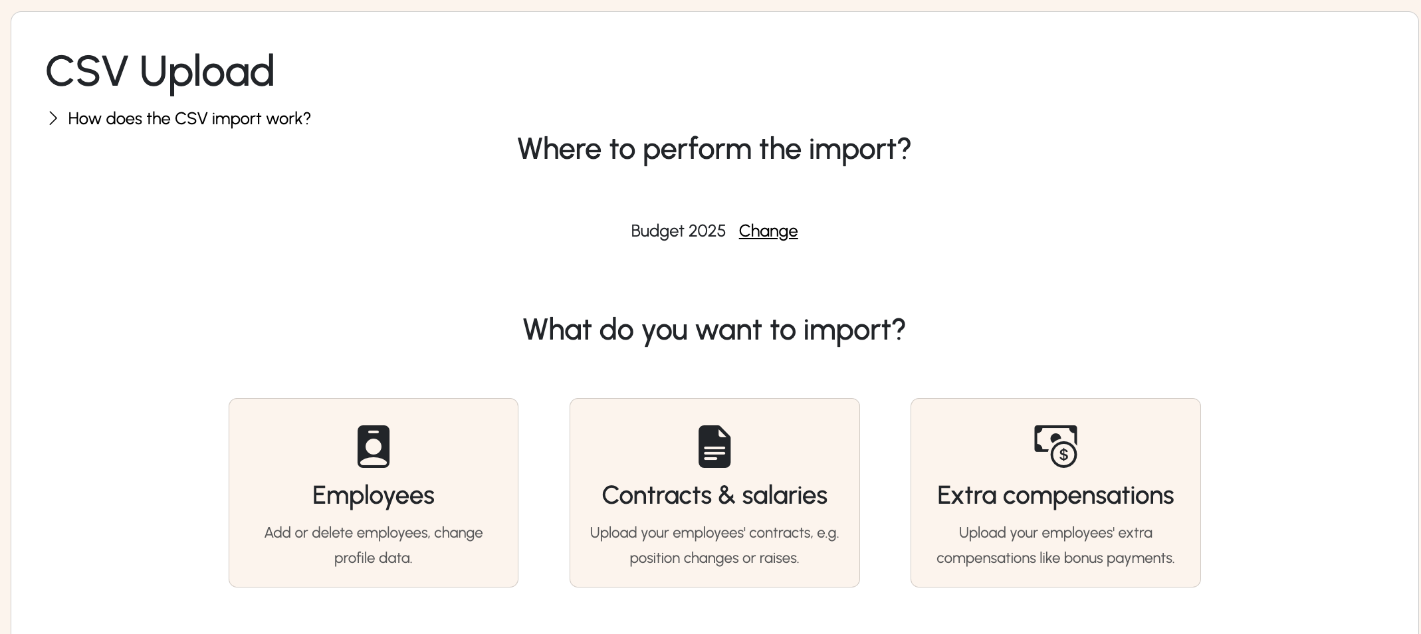
Task: Expand the chevron beside CSV import help
Action: [53, 118]
